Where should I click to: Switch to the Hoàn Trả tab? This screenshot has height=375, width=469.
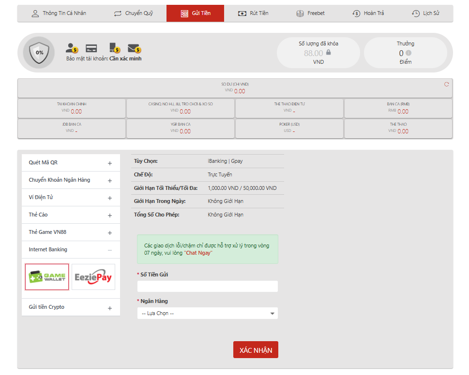pyautogui.click(x=368, y=14)
